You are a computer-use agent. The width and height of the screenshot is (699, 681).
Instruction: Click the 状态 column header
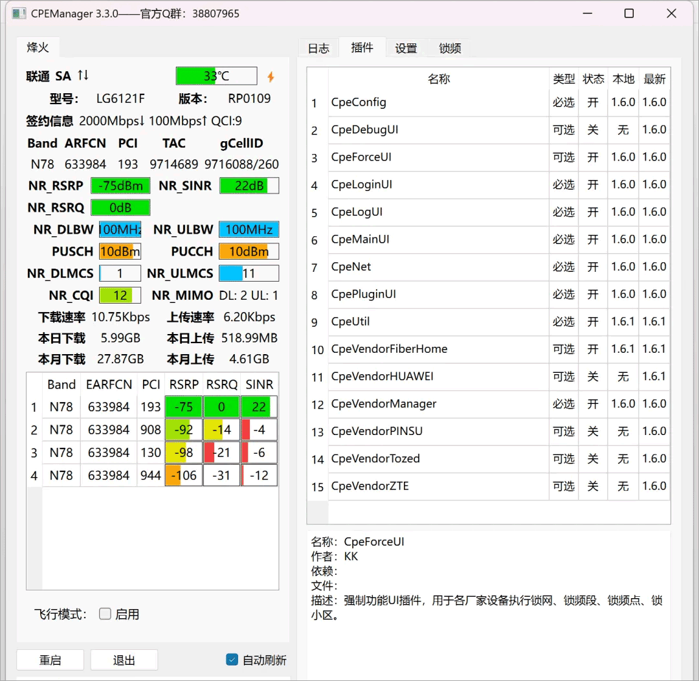(x=593, y=79)
